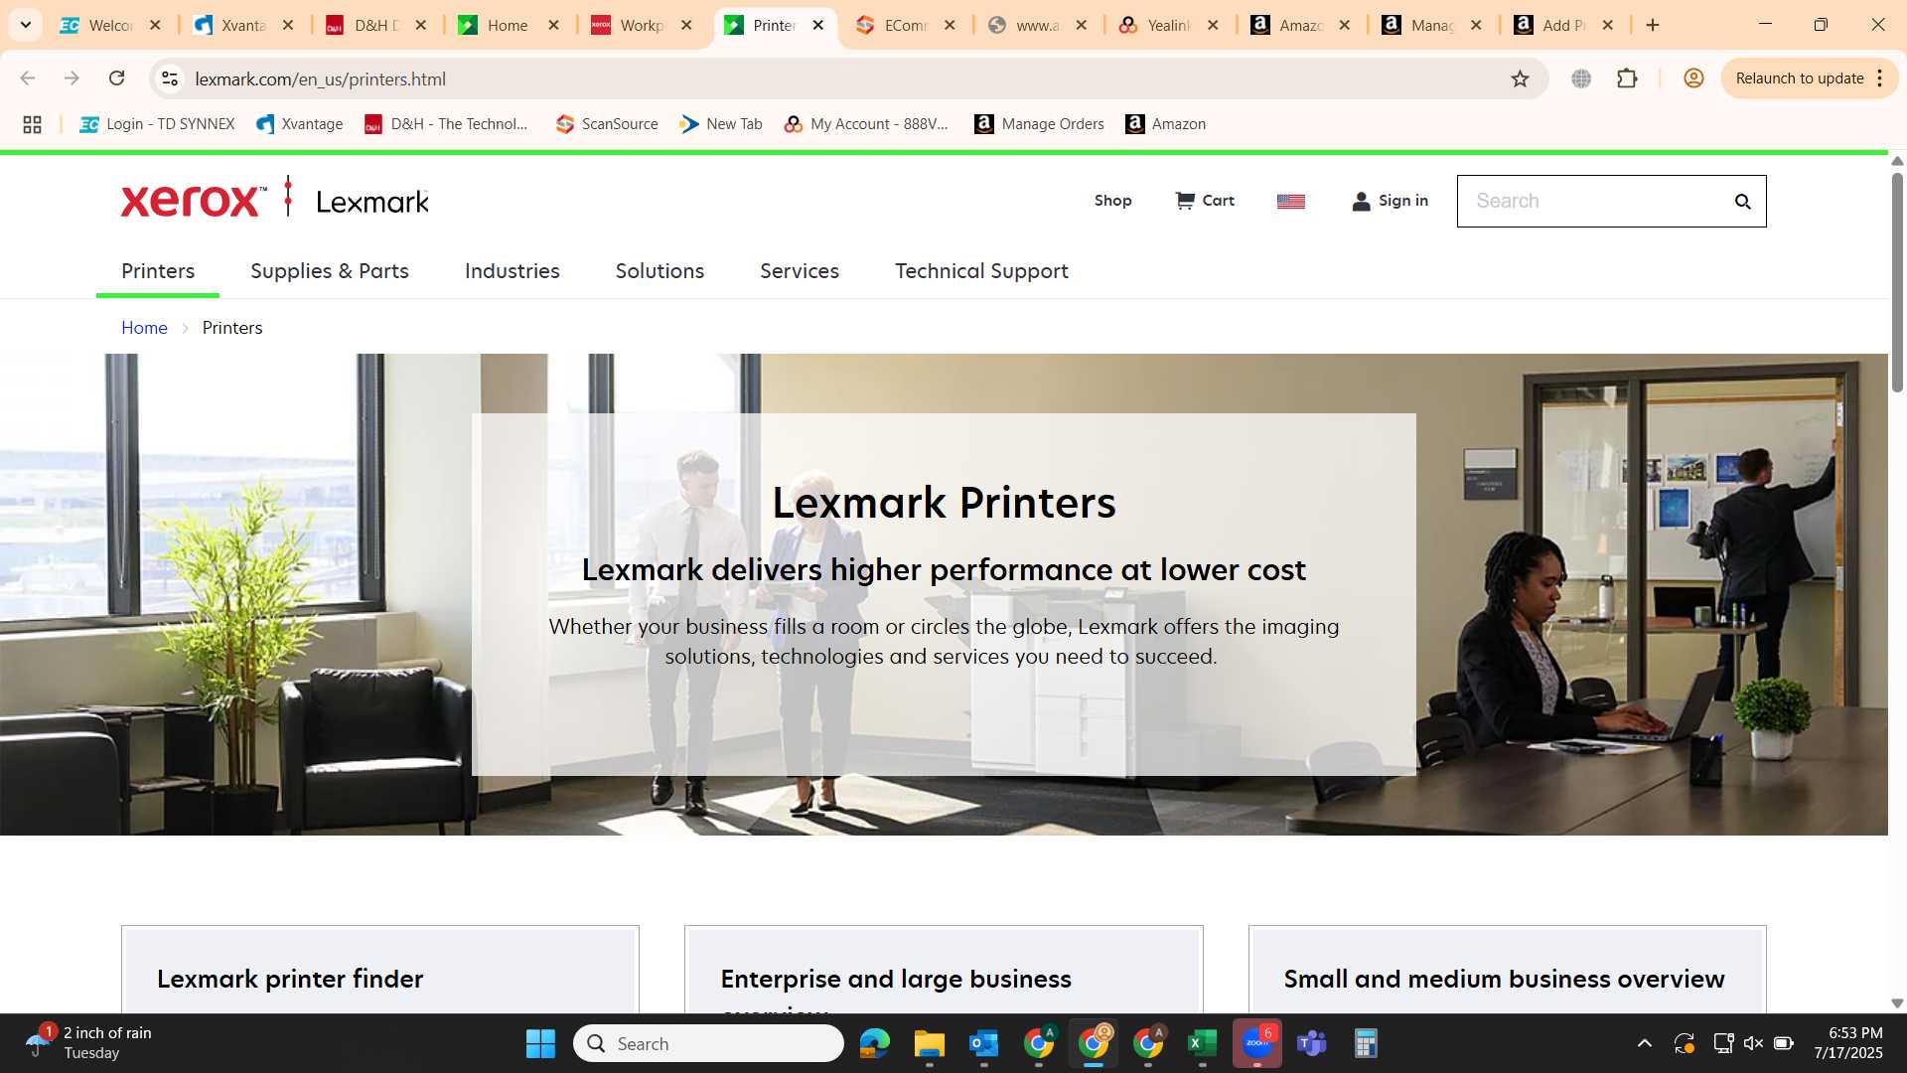Open Chrome profile avatar

[1693, 78]
